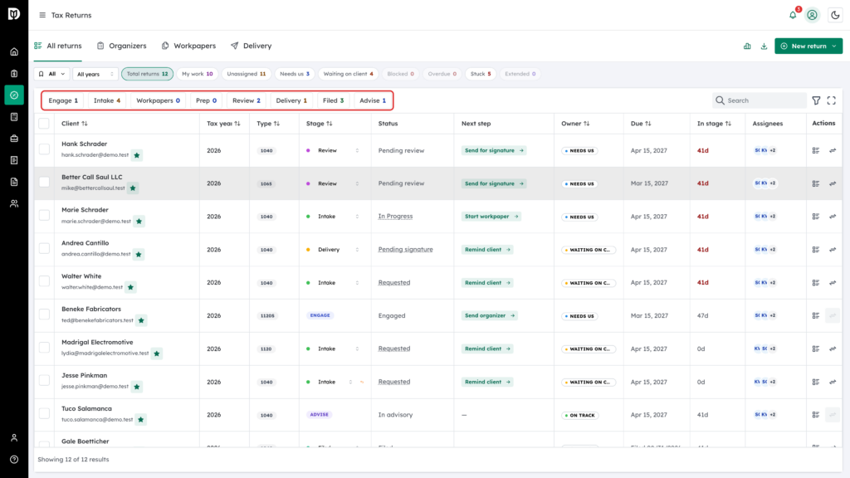850x478 pixels.
Task: Click the Search input field
Action: (x=759, y=100)
